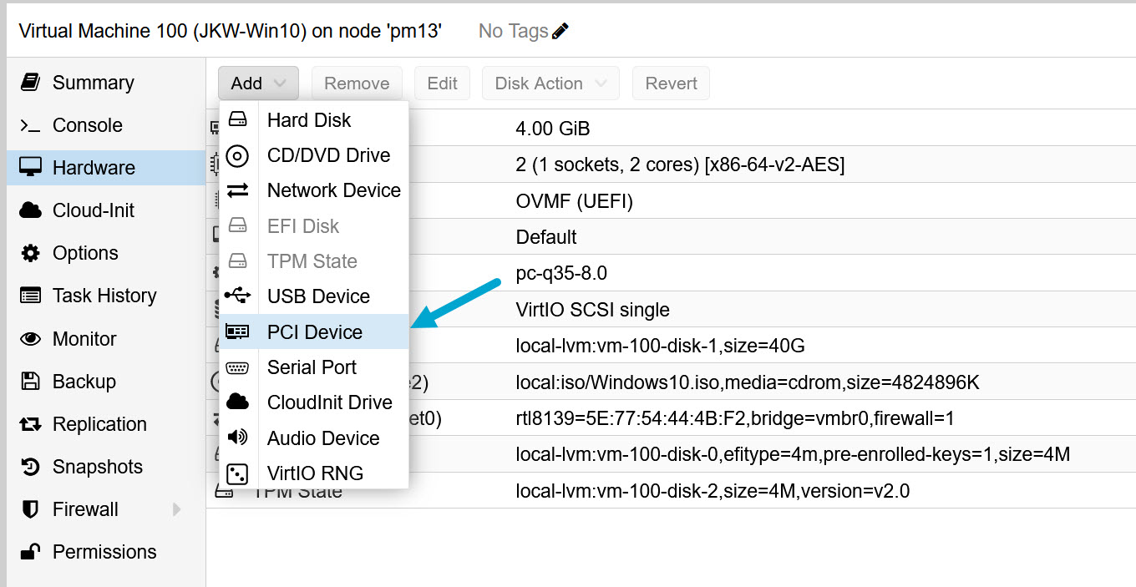Click the Audio Device speaker icon
This screenshot has height=587, width=1136.
[238, 438]
